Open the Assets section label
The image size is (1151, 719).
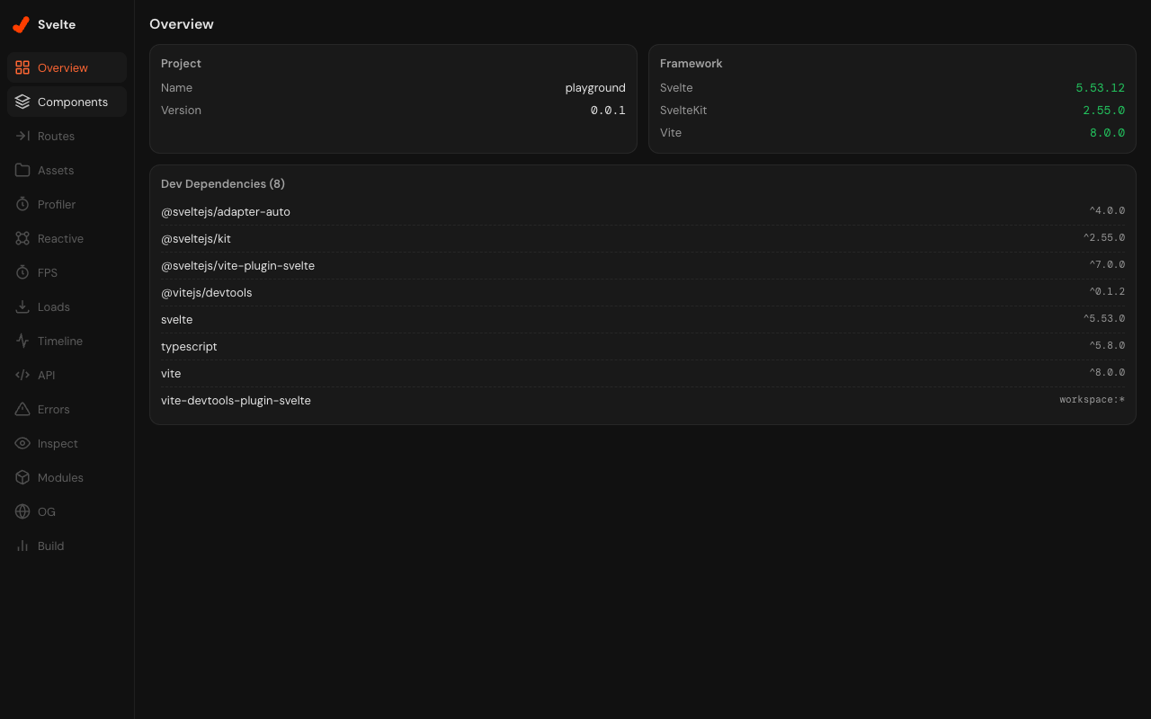pos(56,170)
